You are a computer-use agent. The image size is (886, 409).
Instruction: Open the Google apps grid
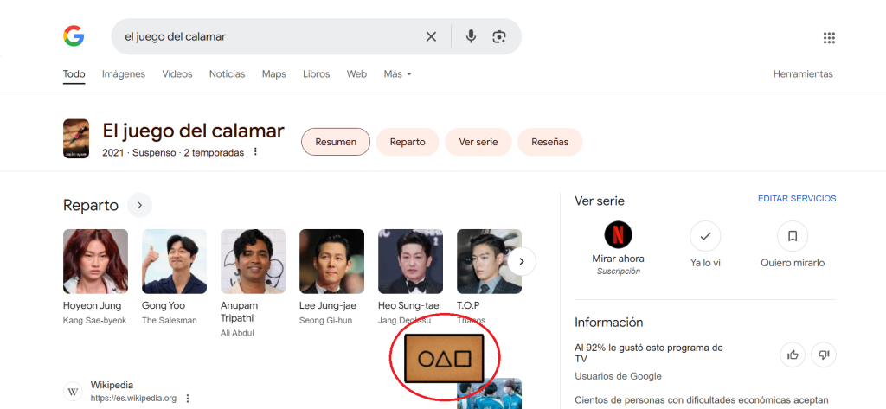click(829, 37)
